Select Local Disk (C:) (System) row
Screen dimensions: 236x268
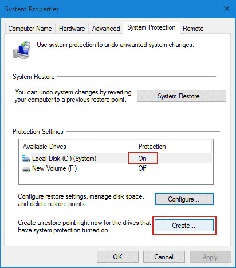116,159
